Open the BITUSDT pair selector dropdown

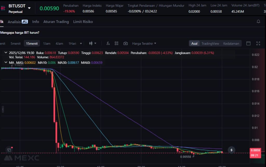coord(29,8)
